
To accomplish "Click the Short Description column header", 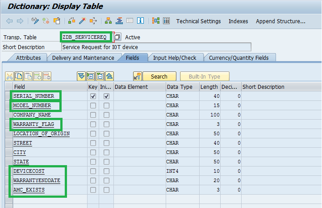I will [x=282, y=87].
